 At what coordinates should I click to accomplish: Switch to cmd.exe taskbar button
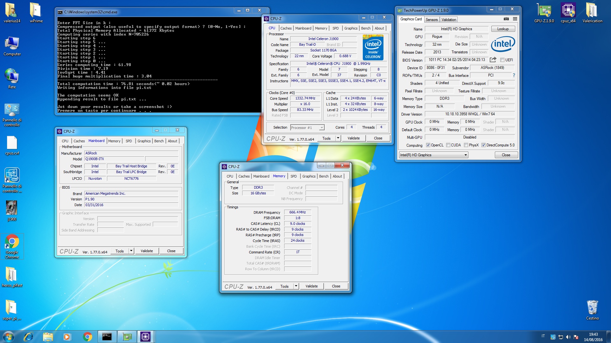(x=107, y=337)
